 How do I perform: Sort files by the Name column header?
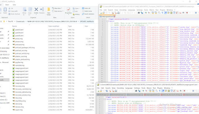[15, 26]
